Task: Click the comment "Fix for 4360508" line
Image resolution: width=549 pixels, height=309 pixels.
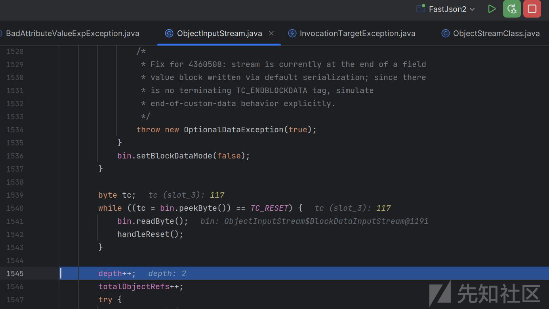Action: 283,64
